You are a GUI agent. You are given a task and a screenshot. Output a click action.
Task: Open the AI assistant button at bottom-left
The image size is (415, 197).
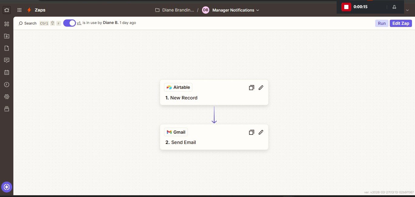click(7, 187)
